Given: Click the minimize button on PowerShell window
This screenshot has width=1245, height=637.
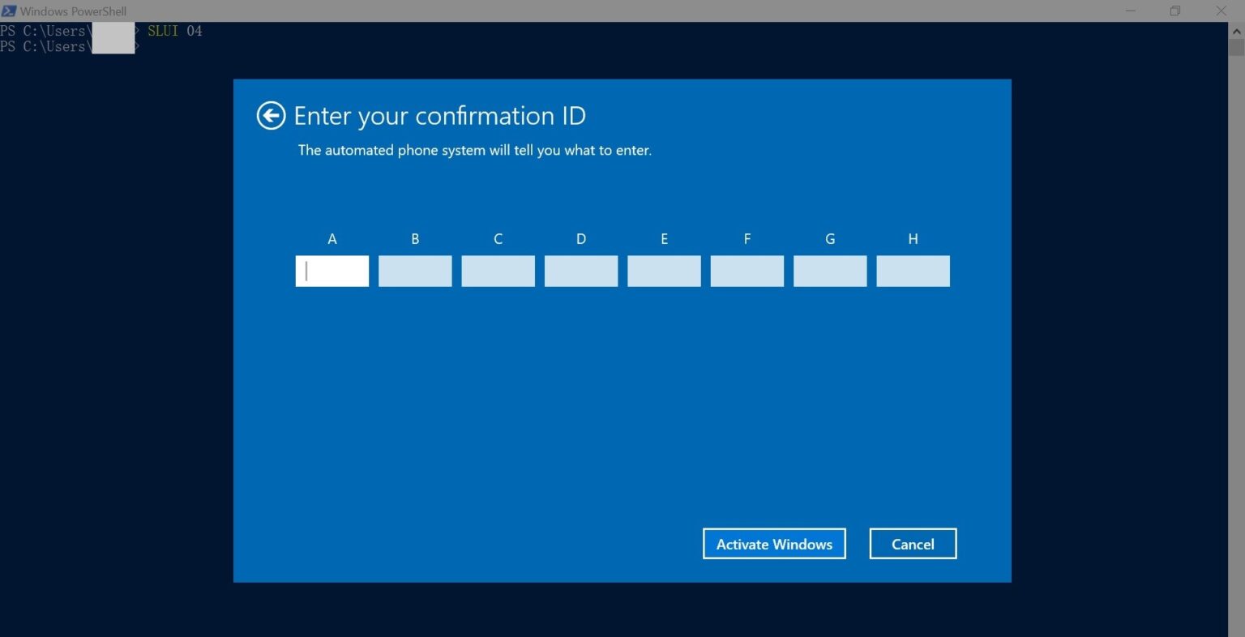Looking at the screenshot, I should tap(1129, 11).
